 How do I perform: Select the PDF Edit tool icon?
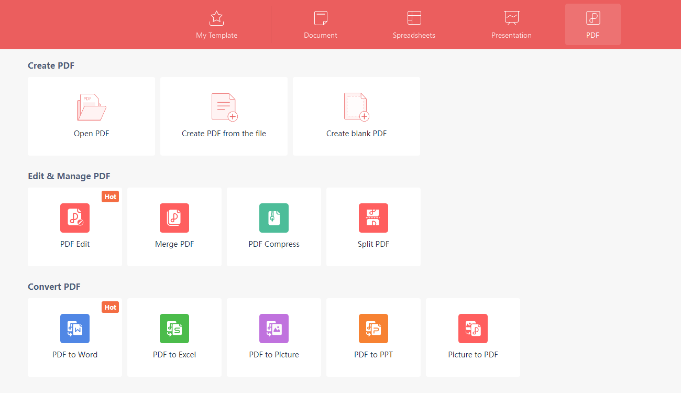[x=74, y=218]
